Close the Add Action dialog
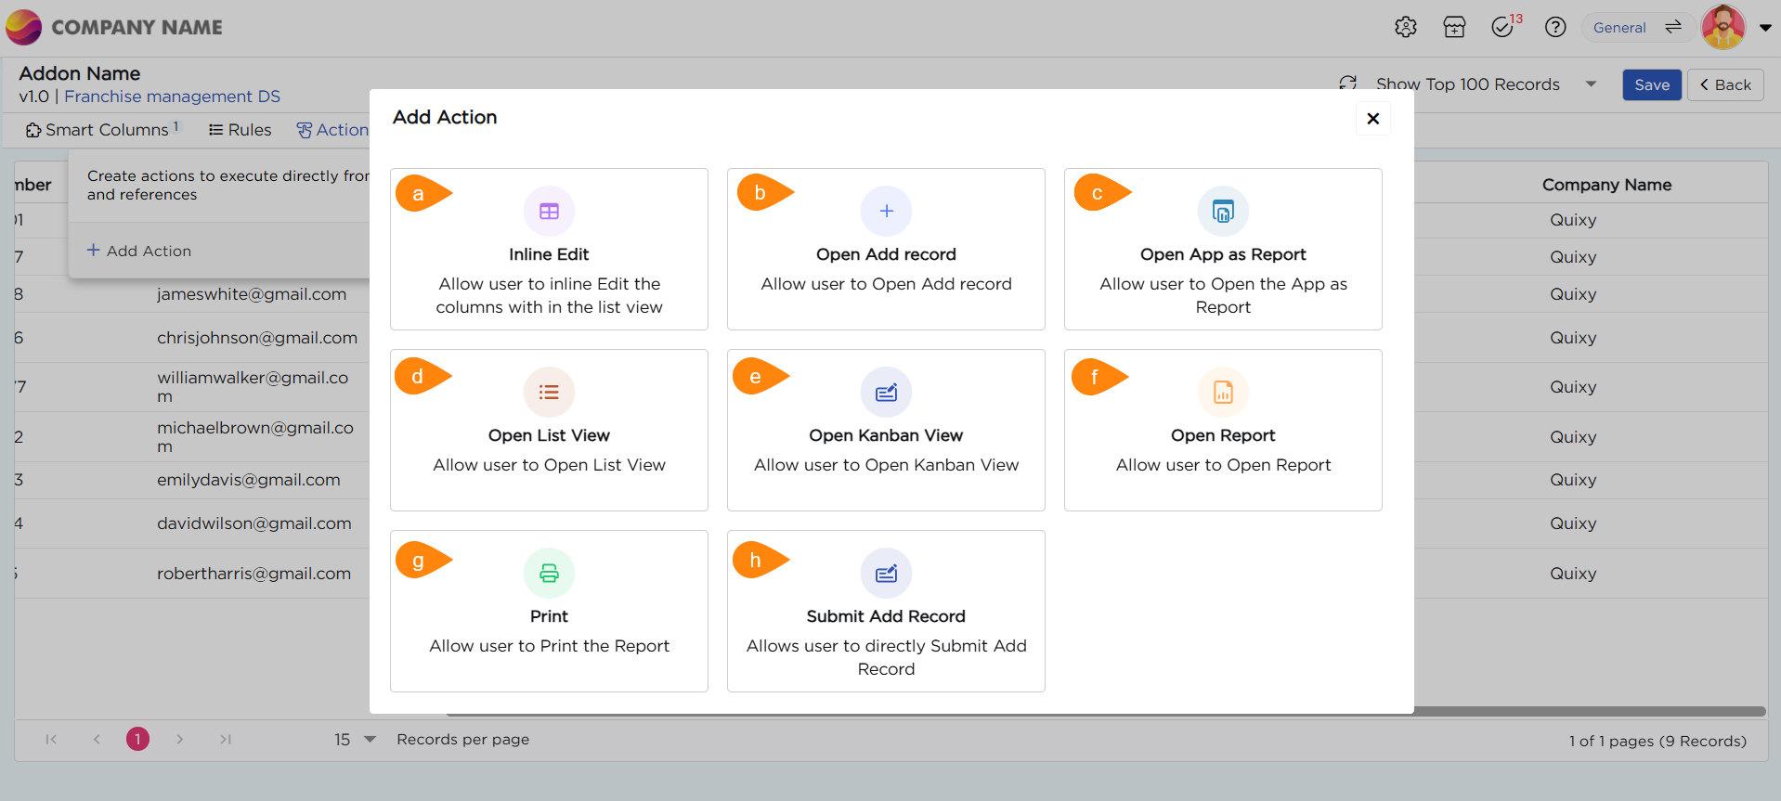Viewport: 1781px width, 801px height. (x=1372, y=119)
